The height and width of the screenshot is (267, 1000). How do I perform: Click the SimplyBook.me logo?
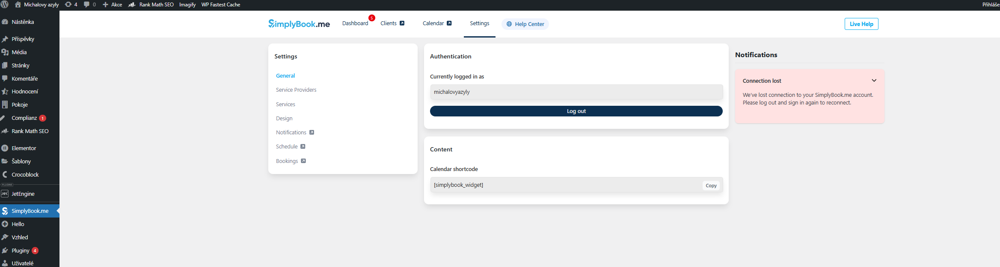point(299,24)
